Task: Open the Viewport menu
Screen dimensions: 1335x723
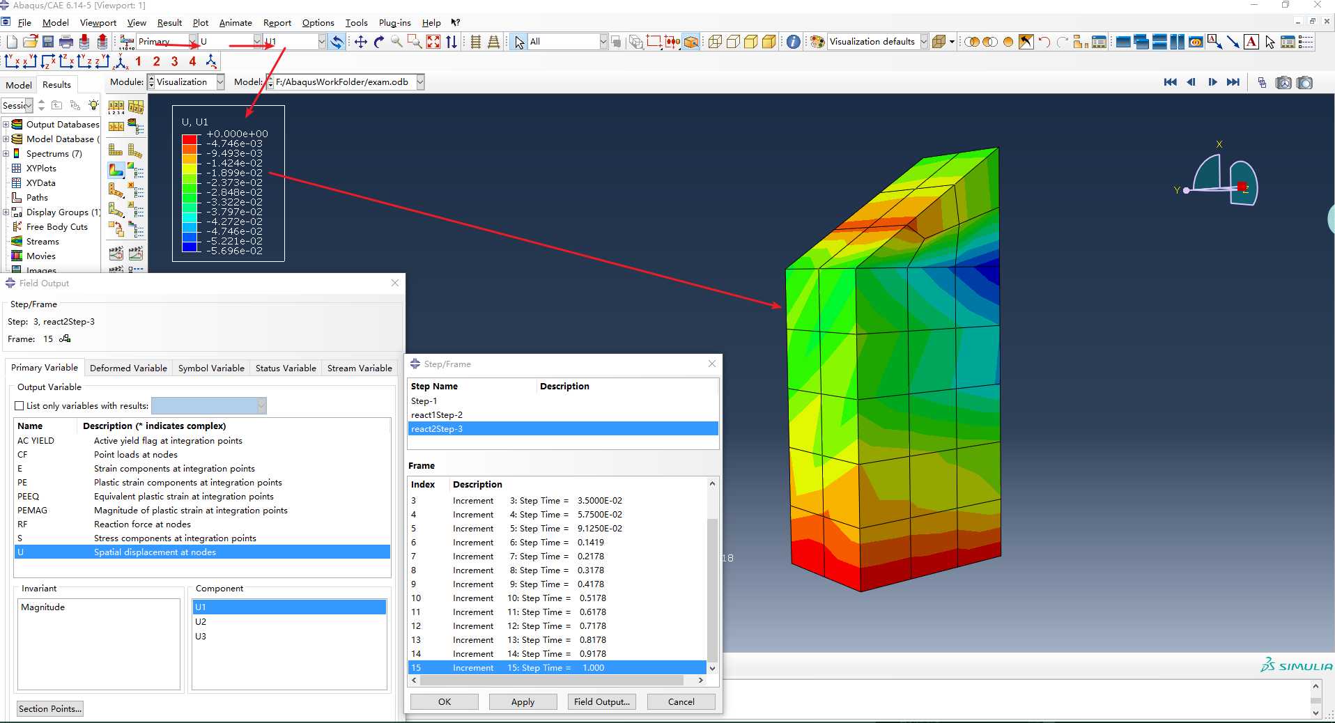Action: 98,22
